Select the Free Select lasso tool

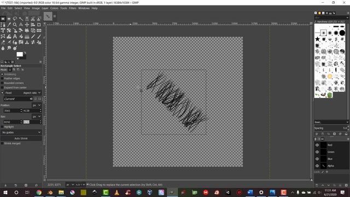[x=15, y=19]
